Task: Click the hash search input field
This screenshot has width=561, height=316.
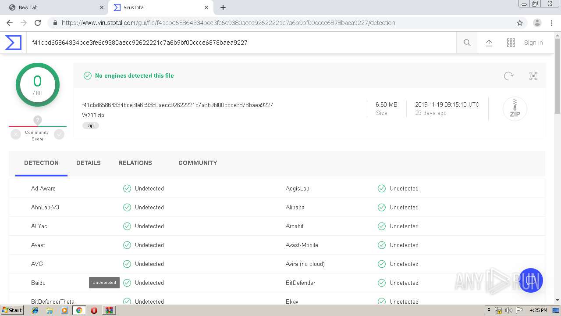Action: (x=241, y=43)
